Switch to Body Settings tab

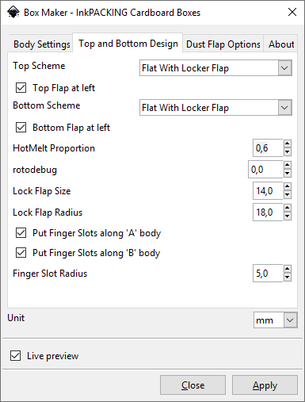click(40, 44)
